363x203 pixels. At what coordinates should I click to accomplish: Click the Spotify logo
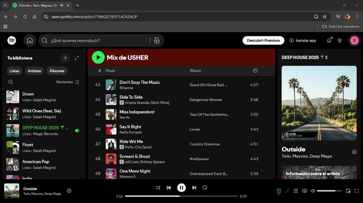coord(12,41)
